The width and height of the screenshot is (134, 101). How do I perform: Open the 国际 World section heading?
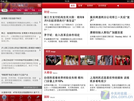coord(49,97)
